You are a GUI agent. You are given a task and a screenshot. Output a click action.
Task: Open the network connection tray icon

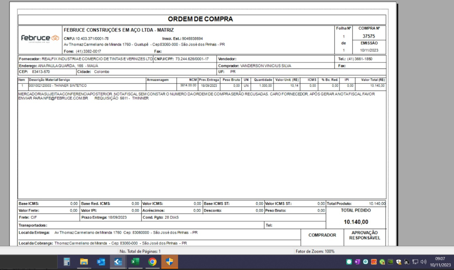coord(415,262)
